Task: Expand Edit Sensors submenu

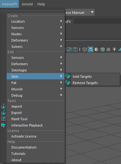Action: [36, 58]
